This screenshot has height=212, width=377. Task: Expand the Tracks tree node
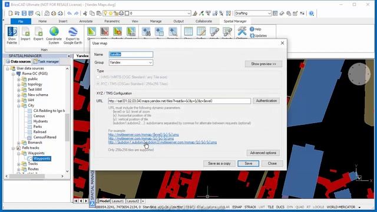[18, 164]
